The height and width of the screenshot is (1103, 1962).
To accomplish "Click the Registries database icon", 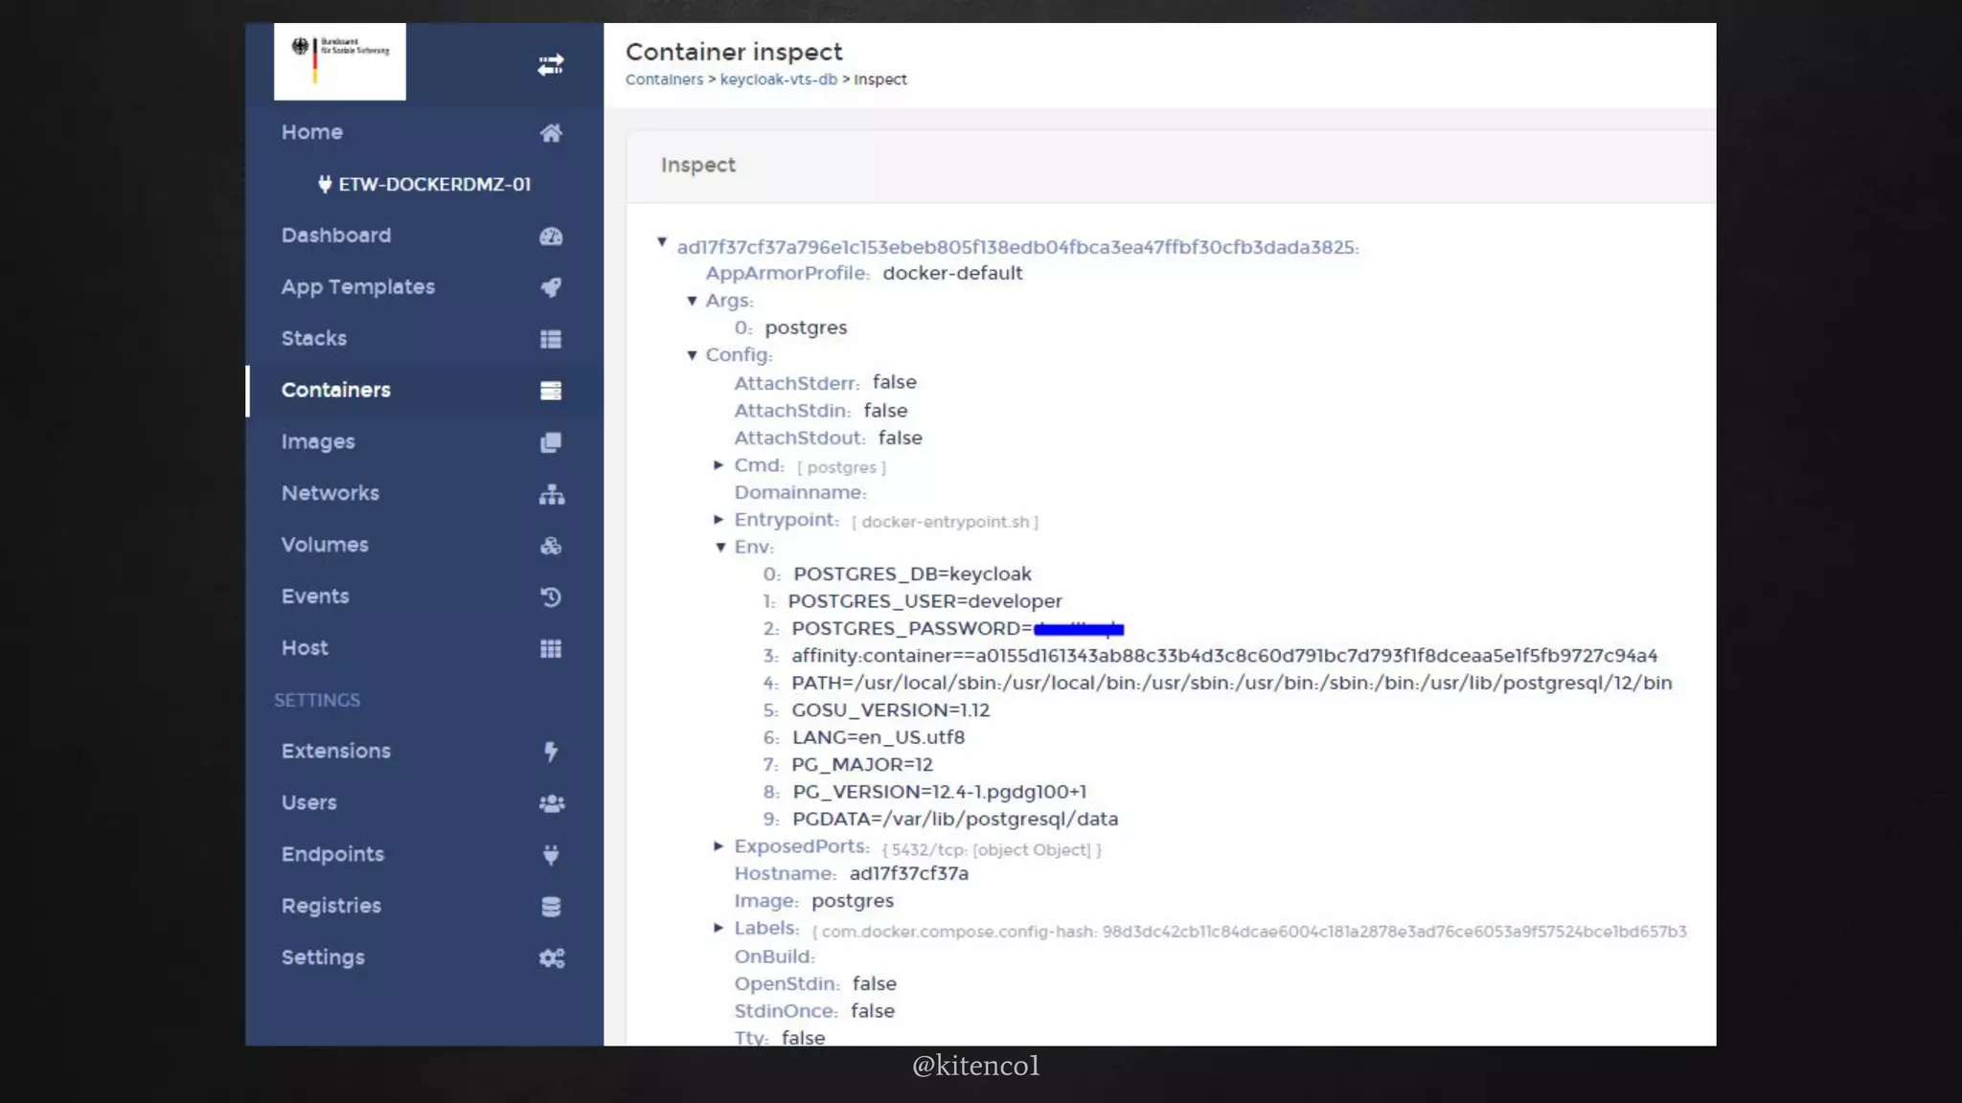I will pos(550,907).
